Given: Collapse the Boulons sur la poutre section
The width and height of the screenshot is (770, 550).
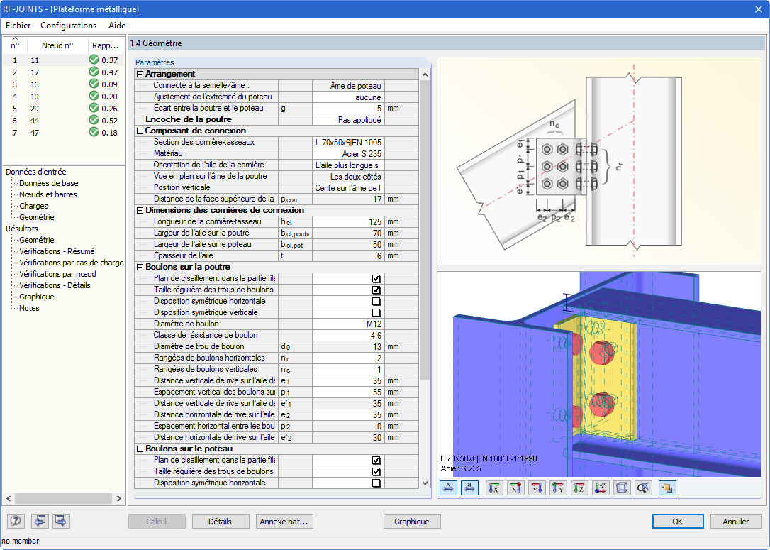Looking at the screenshot, I should 140,268.
